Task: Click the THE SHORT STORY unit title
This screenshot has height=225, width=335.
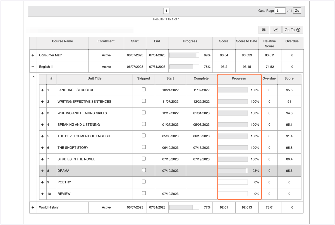Action: tap(73, 148)
